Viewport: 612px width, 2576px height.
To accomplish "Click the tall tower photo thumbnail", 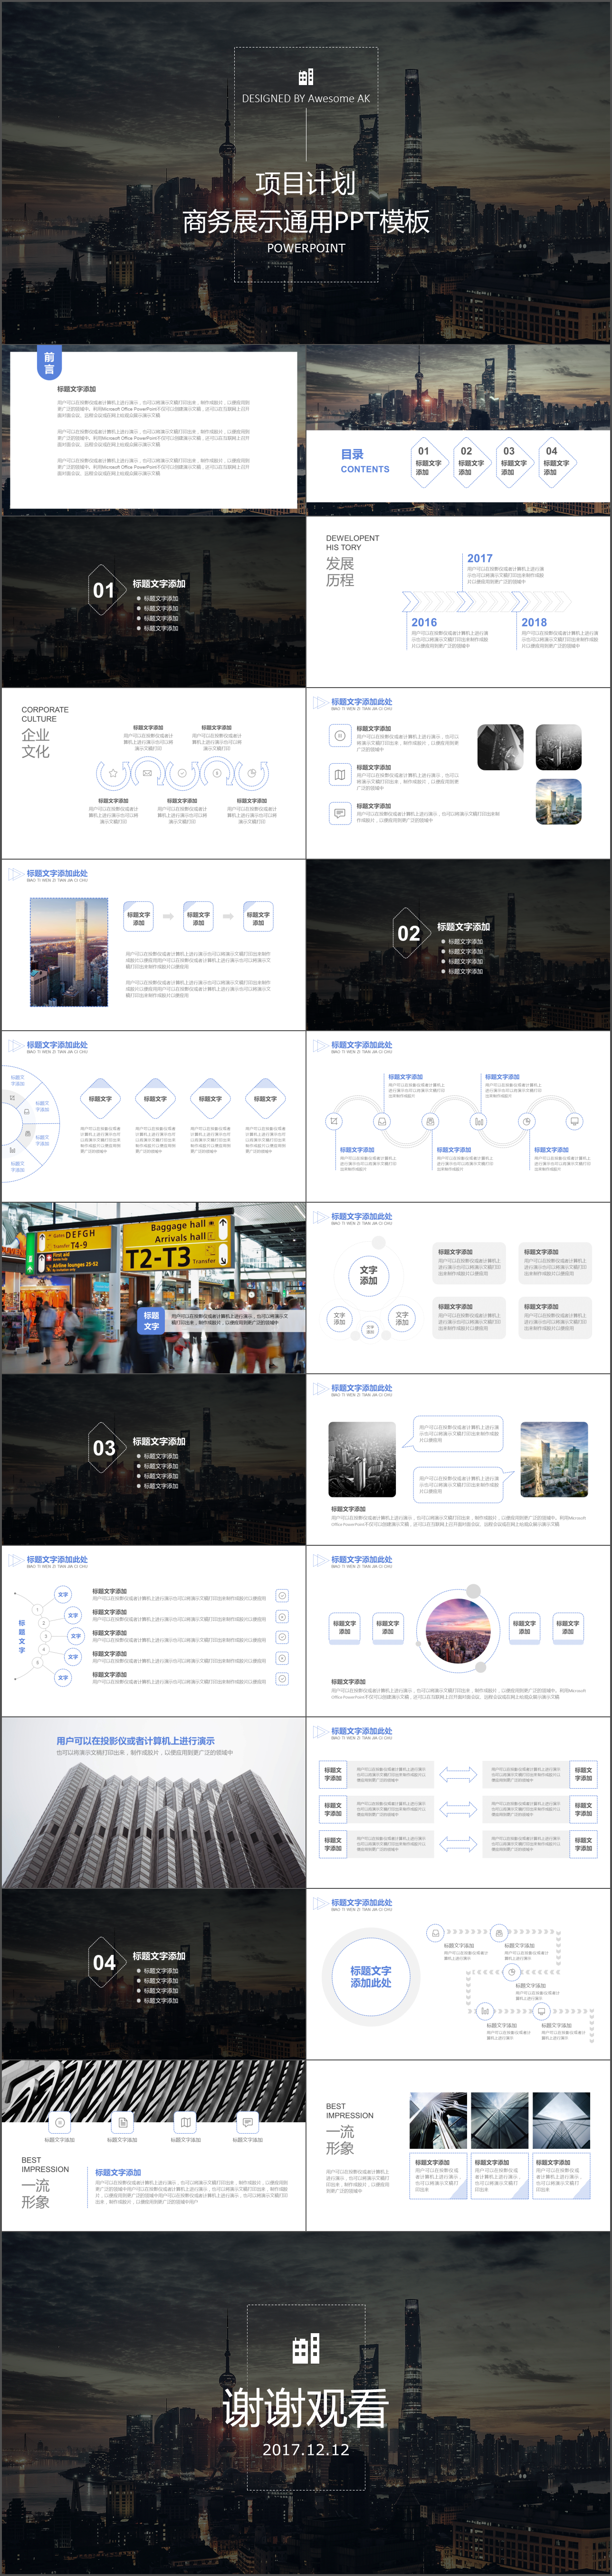I will tap(69, 952).
